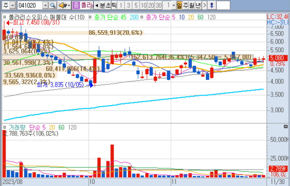Image resolution: width=290 pixels, height=186 pixels.
Task: Click the cyan 200 moving-average label
Action: (x=134, y=17)
